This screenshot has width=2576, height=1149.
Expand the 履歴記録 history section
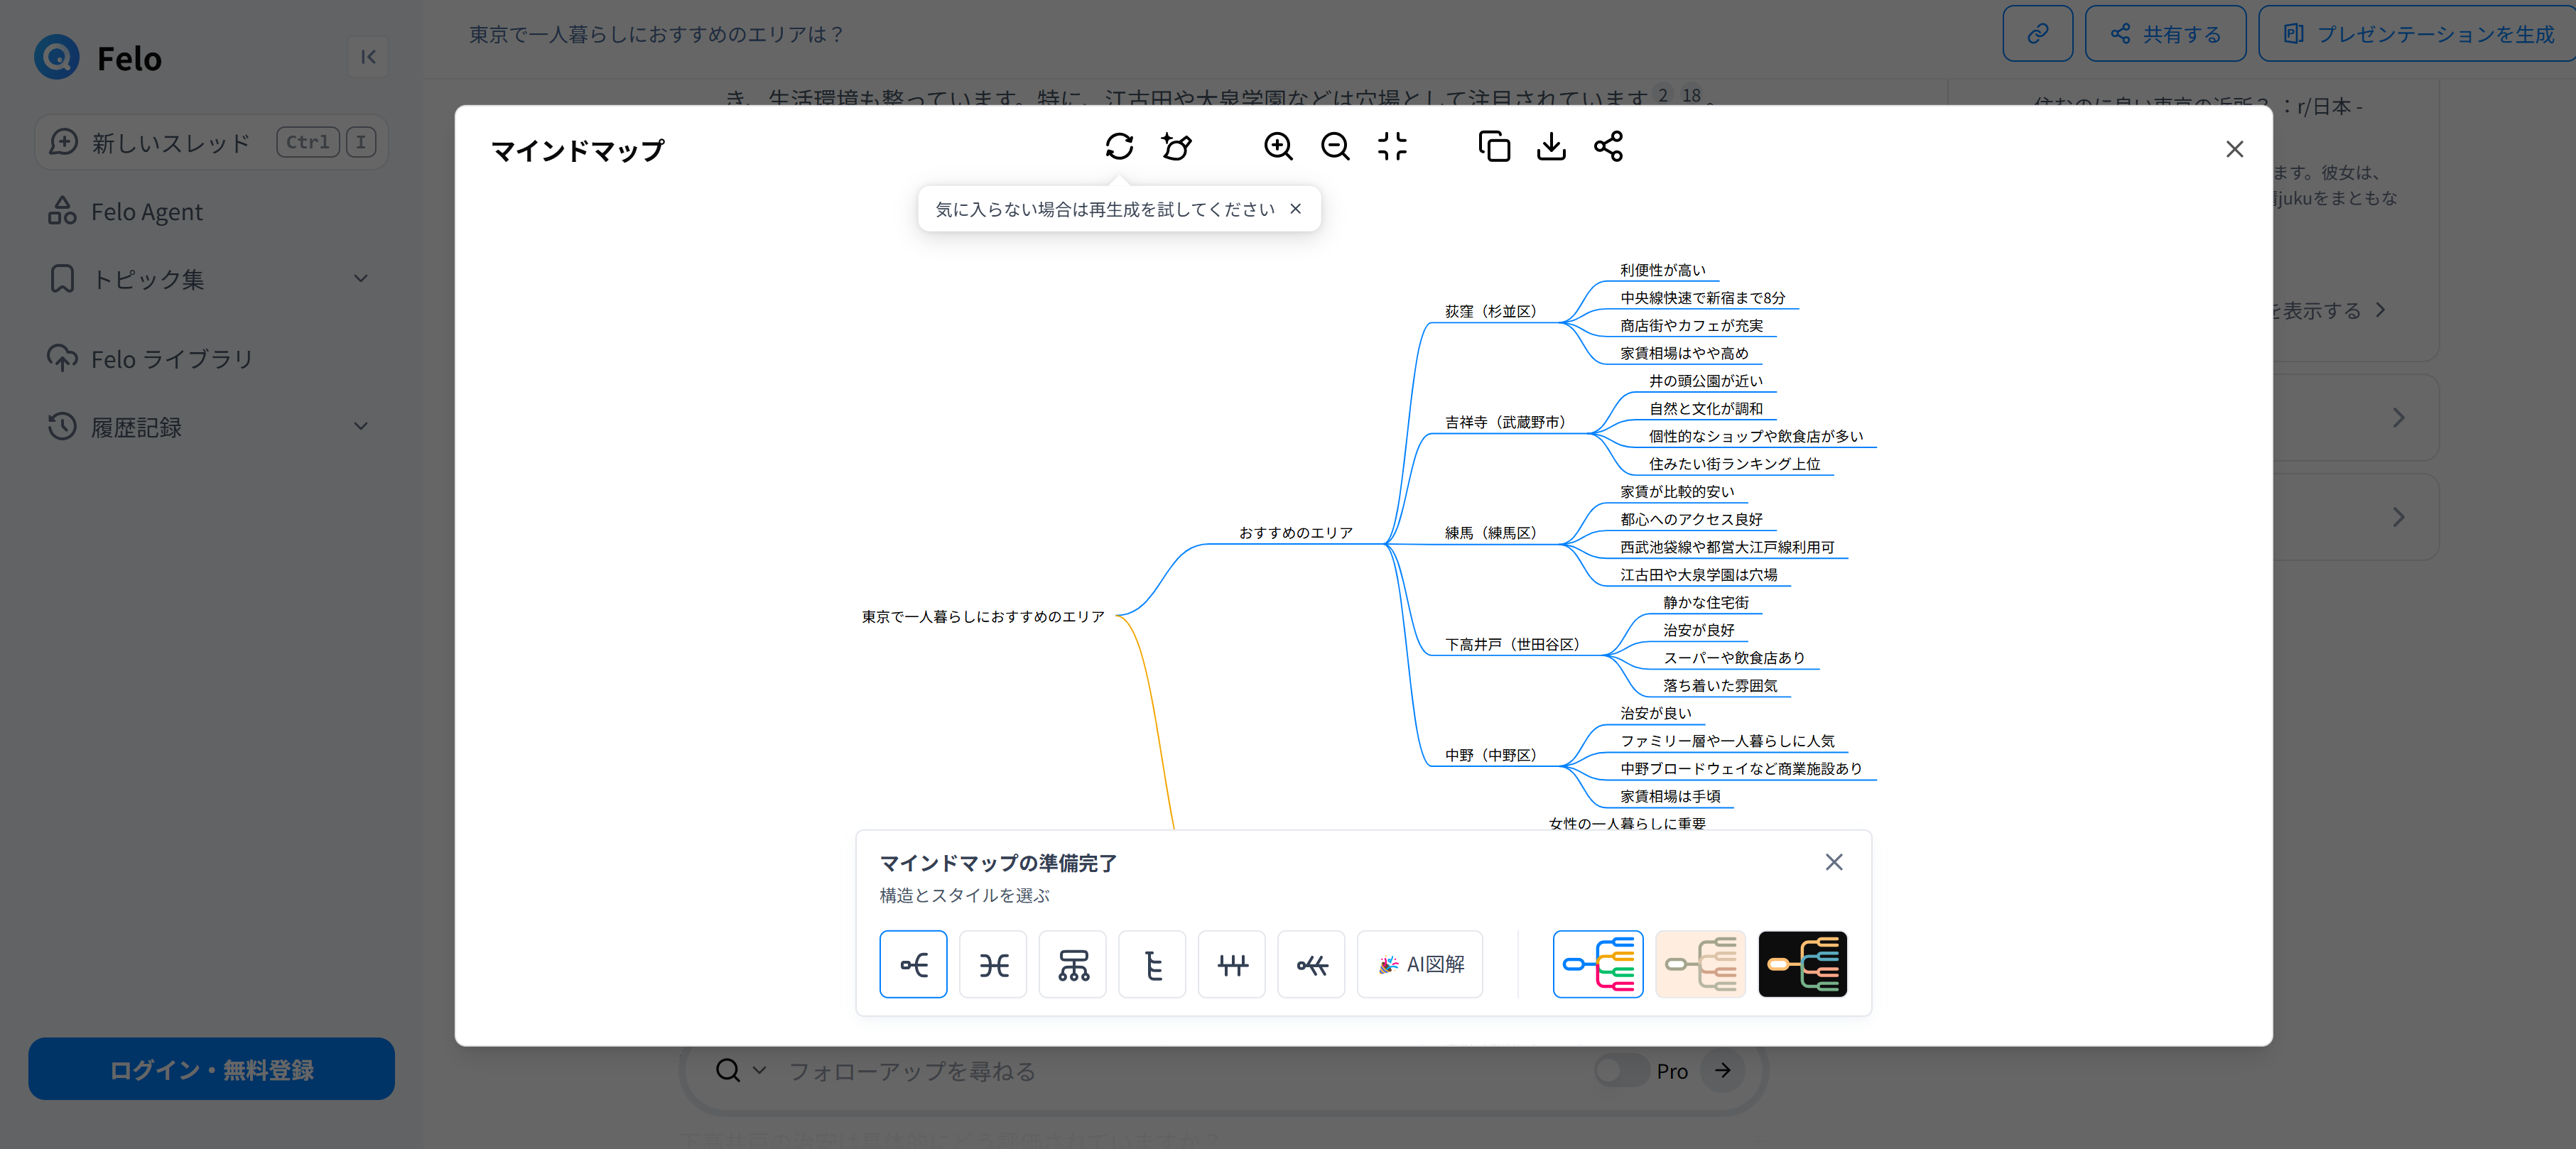[361, 427]
